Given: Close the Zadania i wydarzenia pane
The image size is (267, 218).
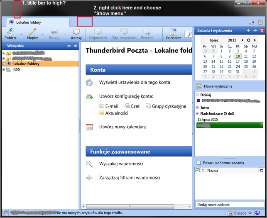Looking at the screenshot, I should [x=262, y=30].
